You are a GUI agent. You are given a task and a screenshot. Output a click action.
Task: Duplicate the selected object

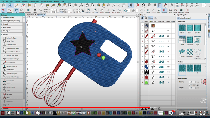(x=28, y=11)
